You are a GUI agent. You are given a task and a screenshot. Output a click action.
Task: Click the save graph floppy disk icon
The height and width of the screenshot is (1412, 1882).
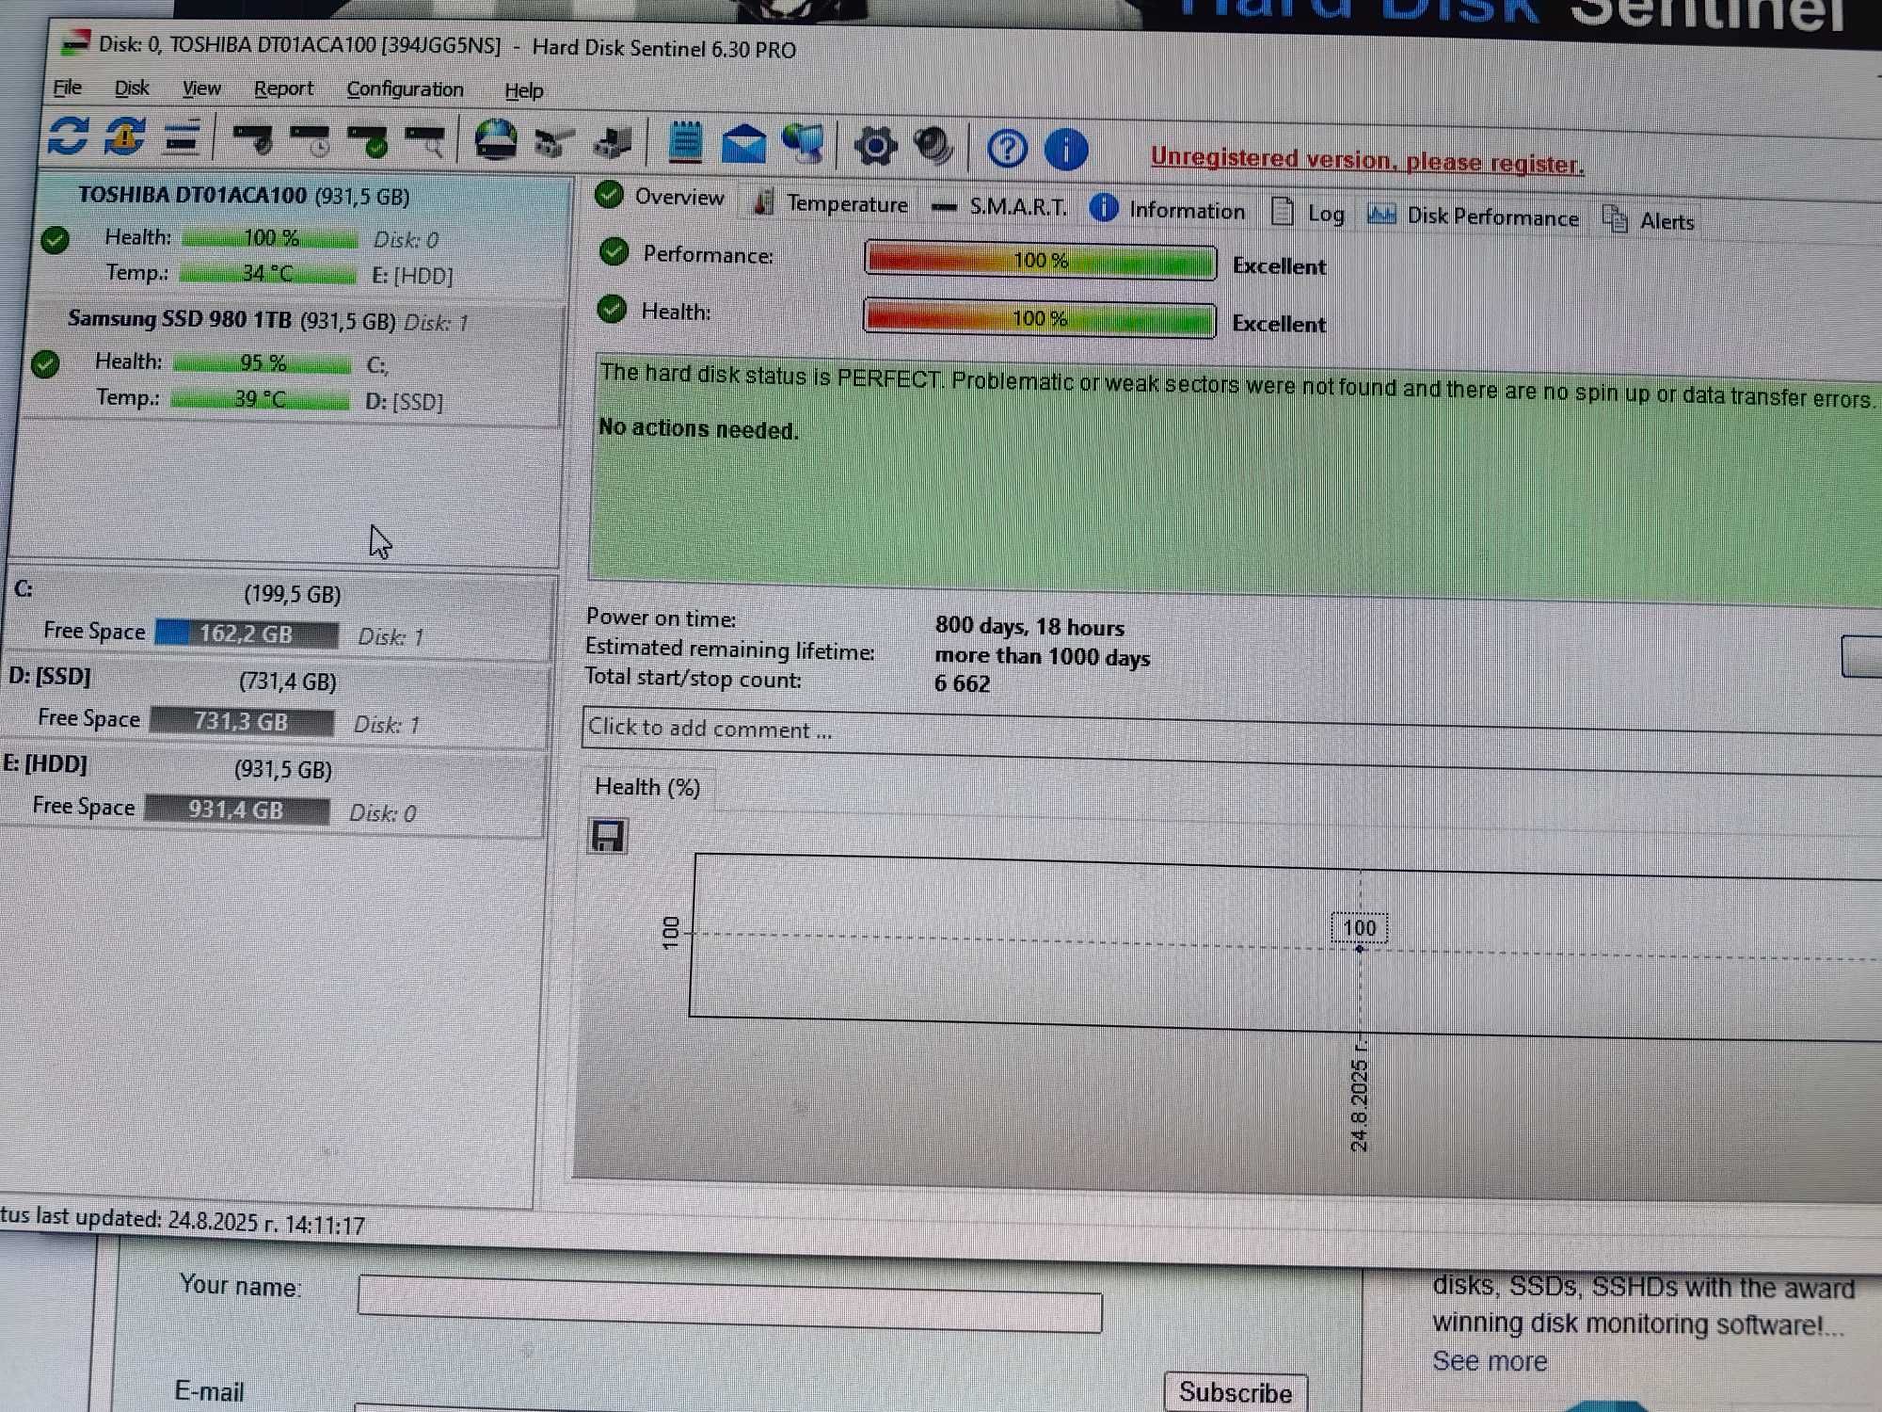607,836
